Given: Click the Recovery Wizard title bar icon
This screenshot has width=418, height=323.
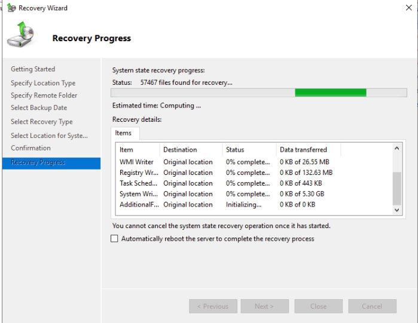Looking at the screenshot, I should click(11, 8).
